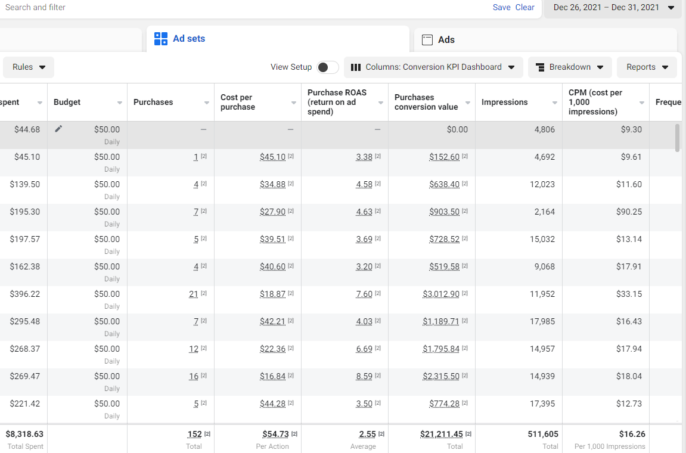The image size is (686, 453).
Task: Toggle the View Setup switch
Action: coord(327,67)
